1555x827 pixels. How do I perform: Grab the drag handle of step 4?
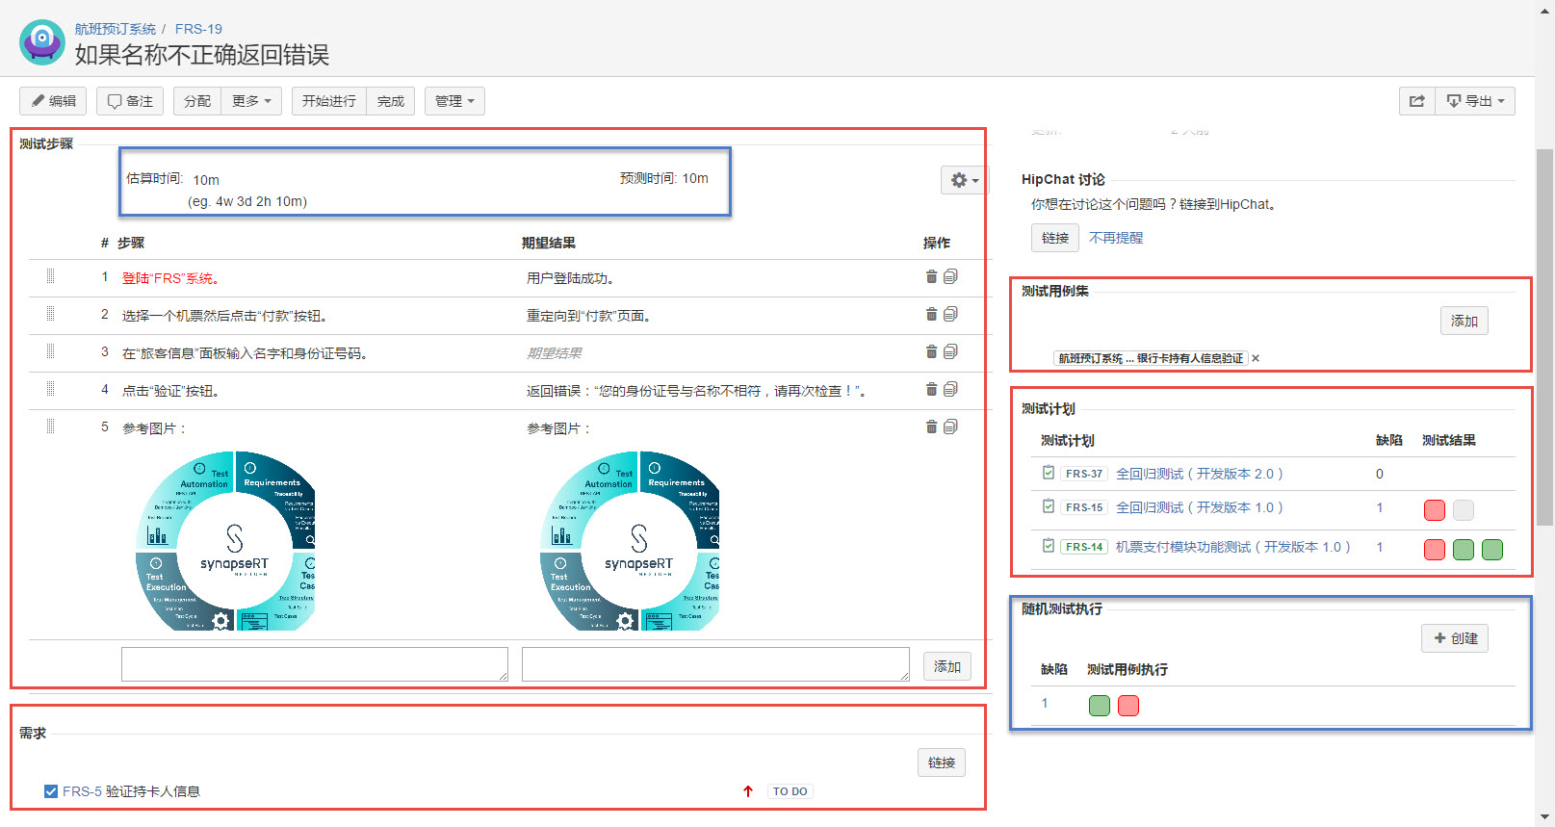click(50, 389)
